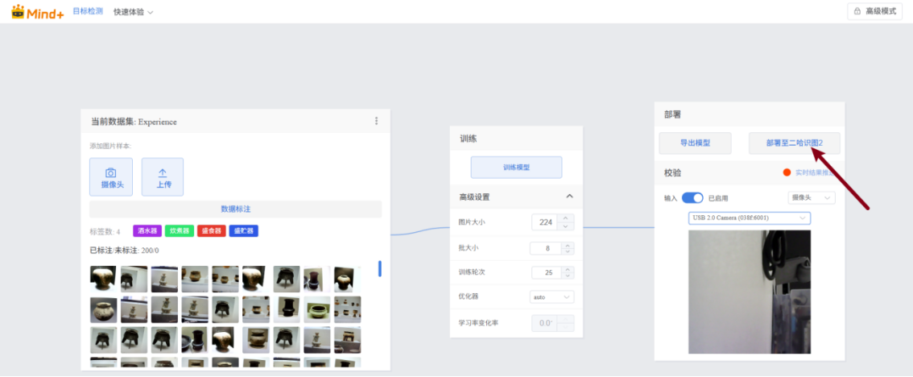913x377 pixels.
Task: Click the red real-time result status dot
Action: tap(787, 172)
